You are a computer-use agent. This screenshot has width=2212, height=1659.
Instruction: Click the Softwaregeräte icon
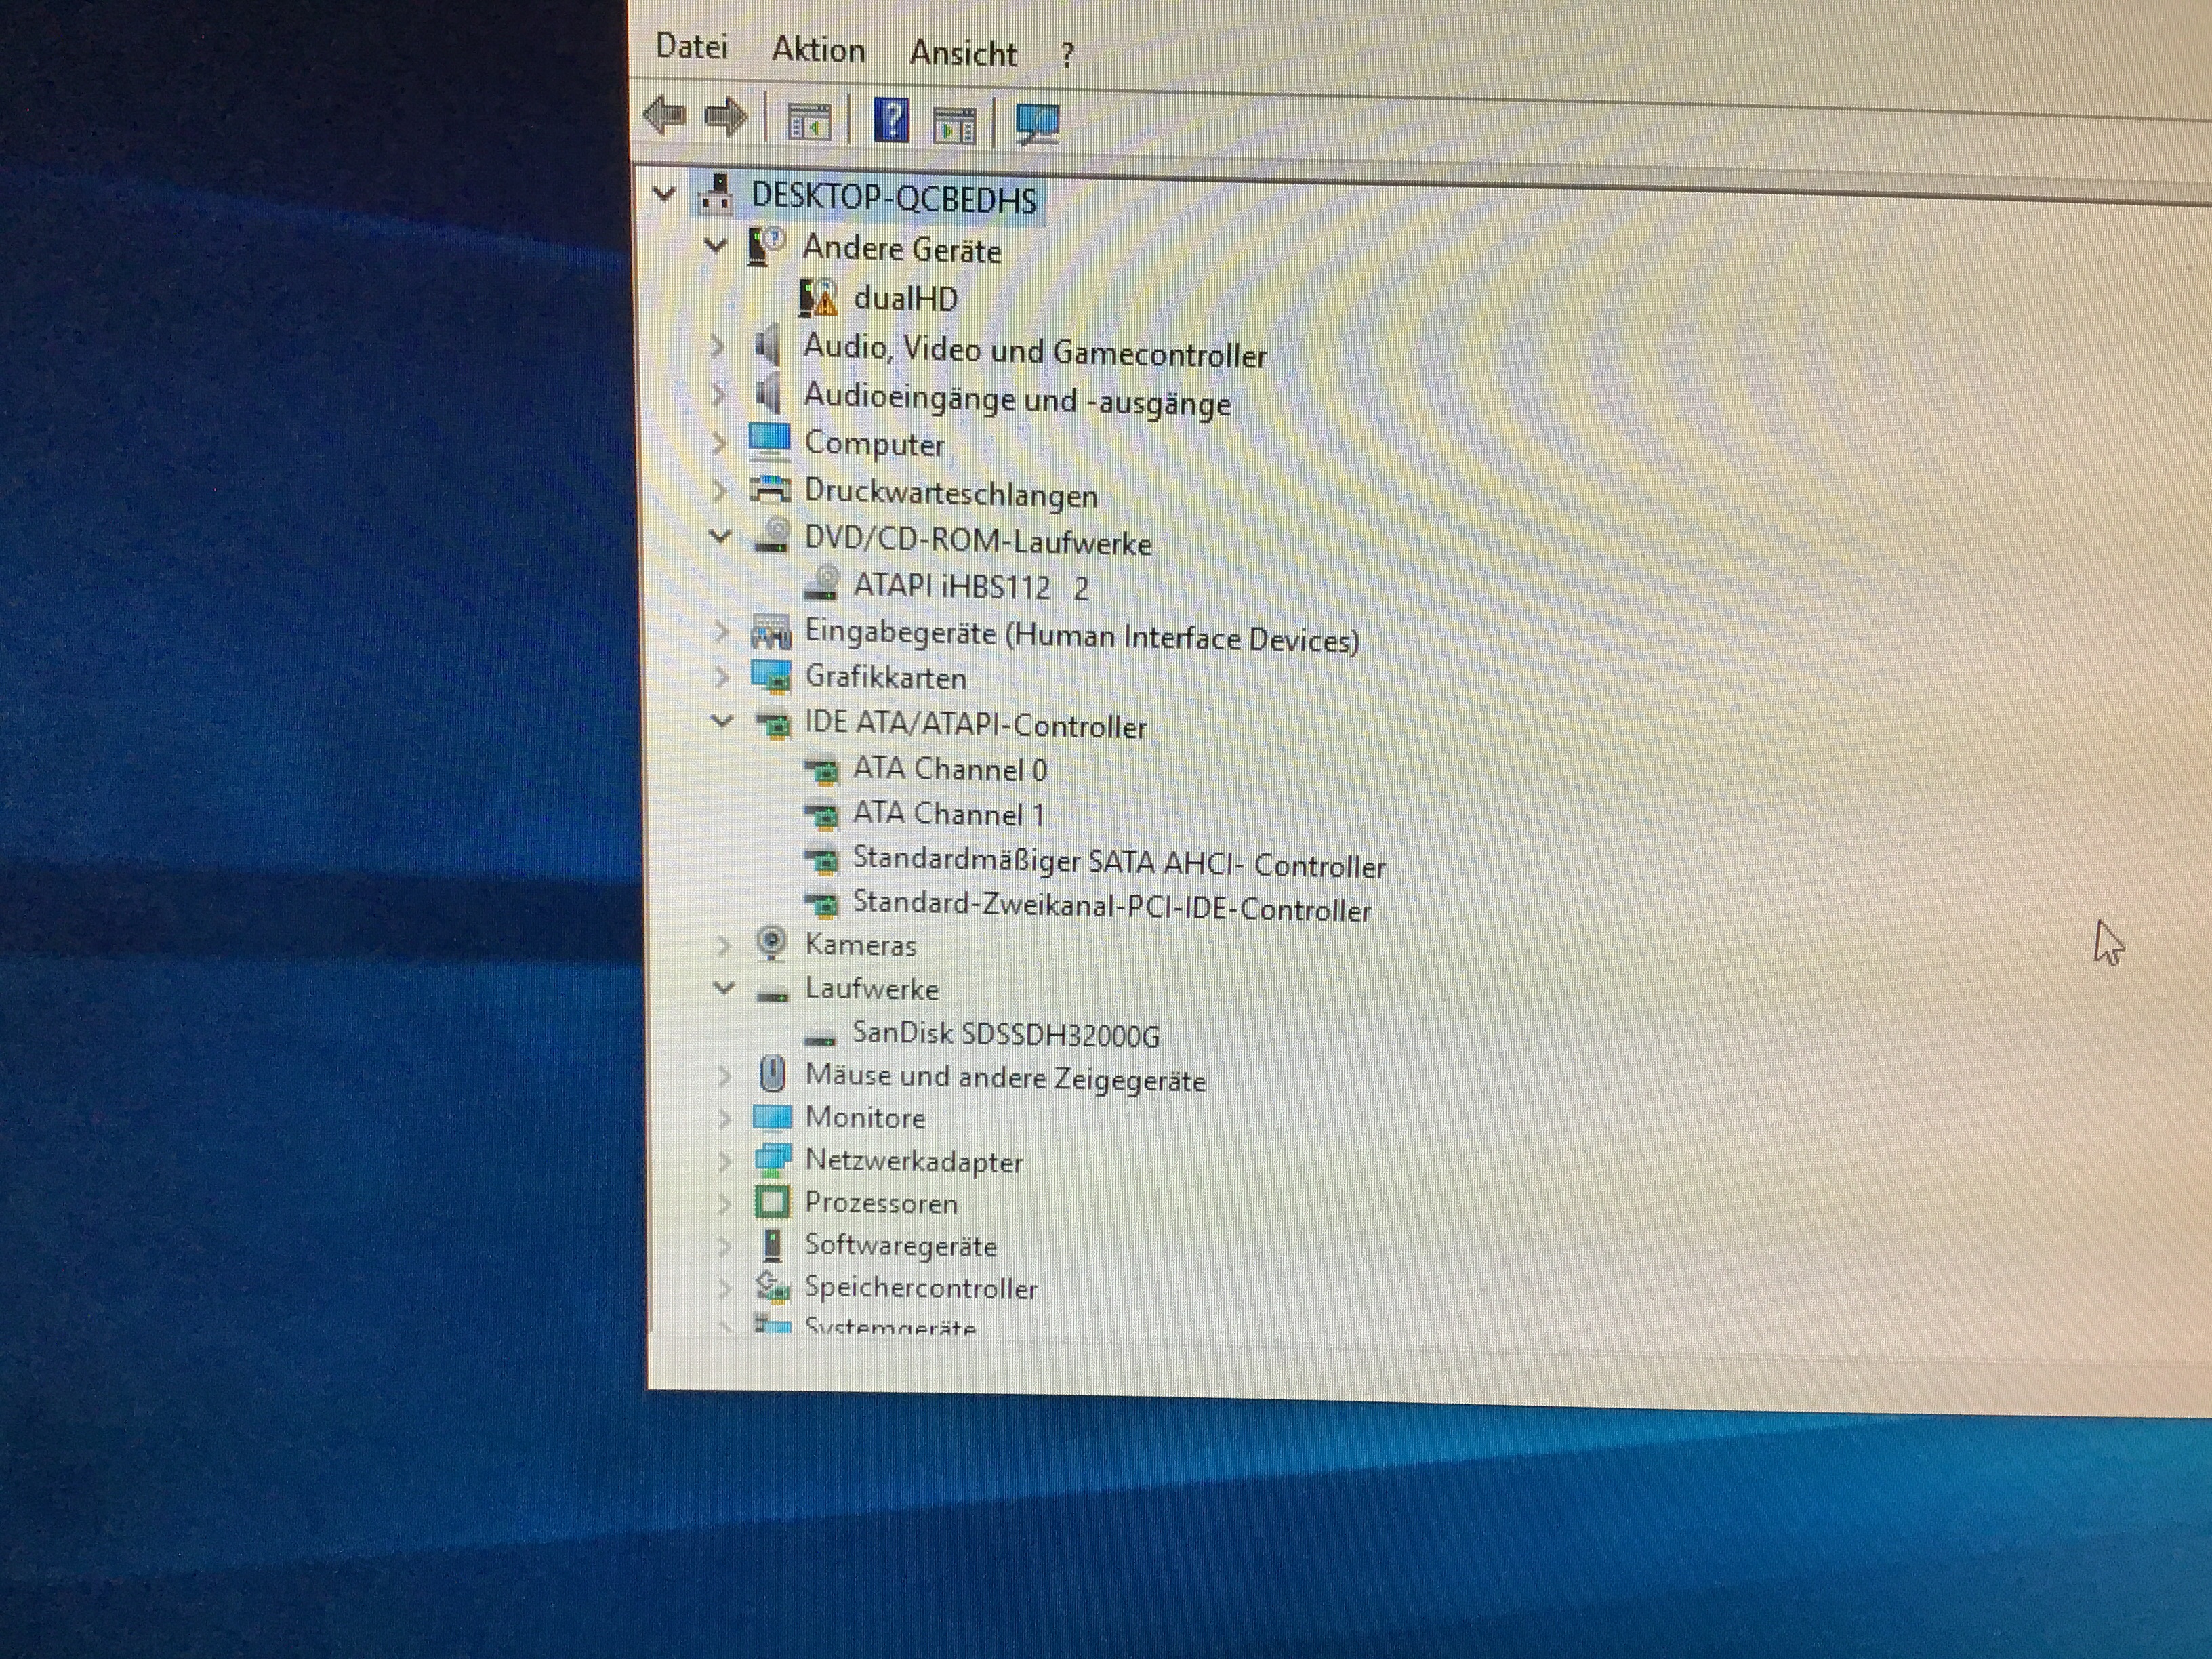point(772,1245)
